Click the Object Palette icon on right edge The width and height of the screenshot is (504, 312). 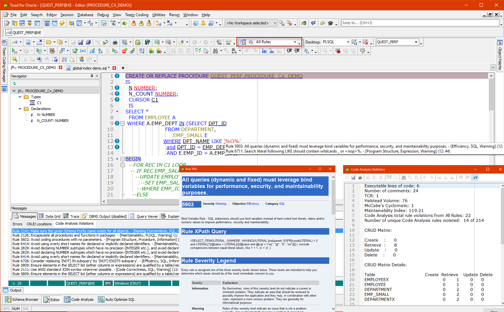(x=500, y=43)
